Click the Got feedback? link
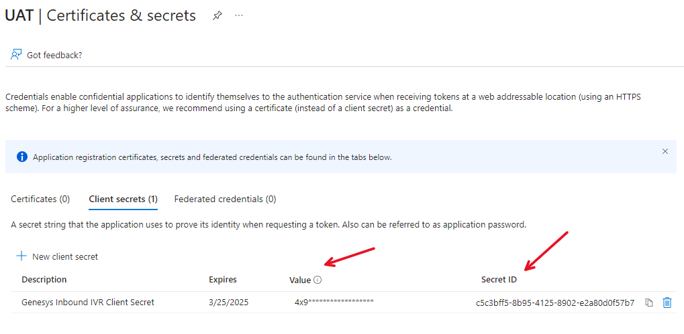684x334 pixels. coord(54,55)
